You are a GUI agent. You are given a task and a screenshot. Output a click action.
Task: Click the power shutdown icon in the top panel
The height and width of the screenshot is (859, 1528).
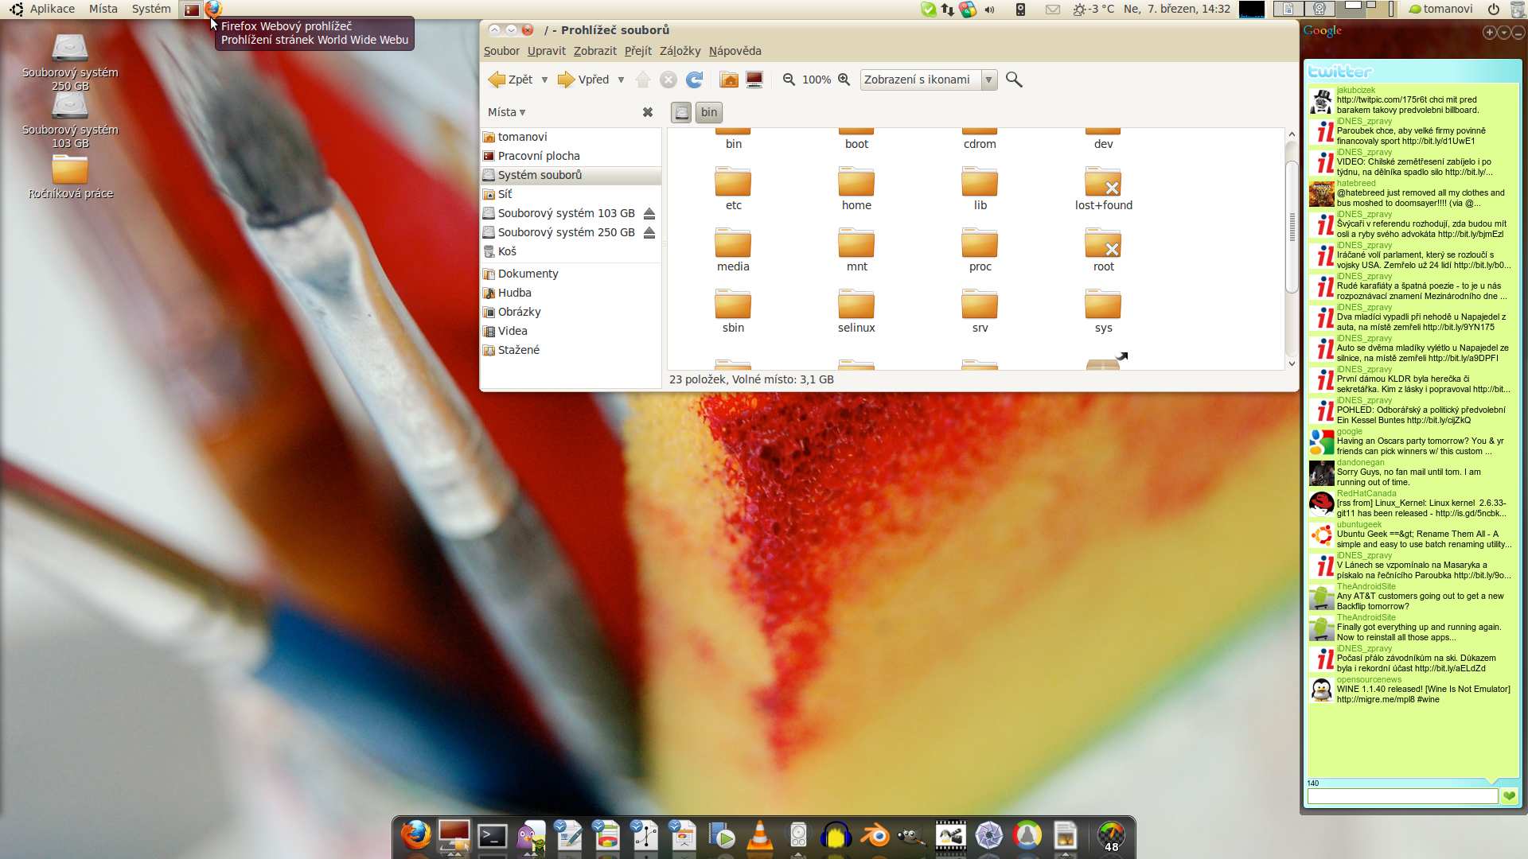(x=1494, y=10)
